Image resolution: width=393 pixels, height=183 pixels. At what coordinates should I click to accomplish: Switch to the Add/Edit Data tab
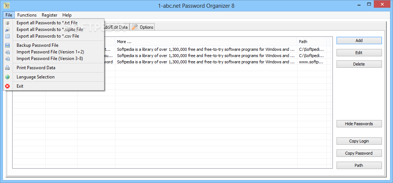(x=117, y=27)
